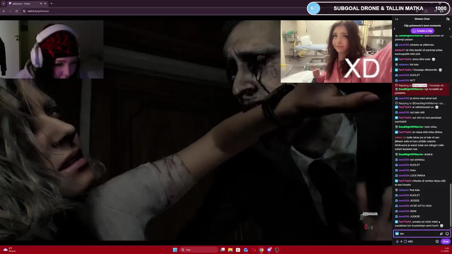The width and height of the screenshot is (452, 254).
Task: Switch to Google Chrome on the taskbar
Action: 261,250
